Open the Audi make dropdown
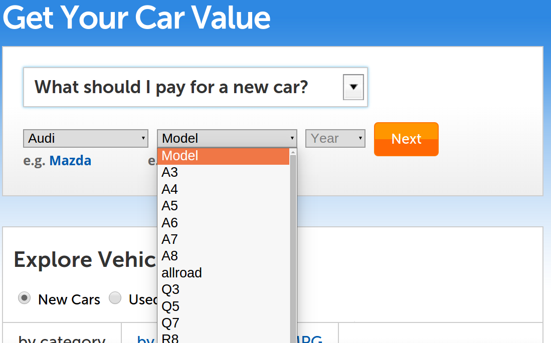 [86, 138]
